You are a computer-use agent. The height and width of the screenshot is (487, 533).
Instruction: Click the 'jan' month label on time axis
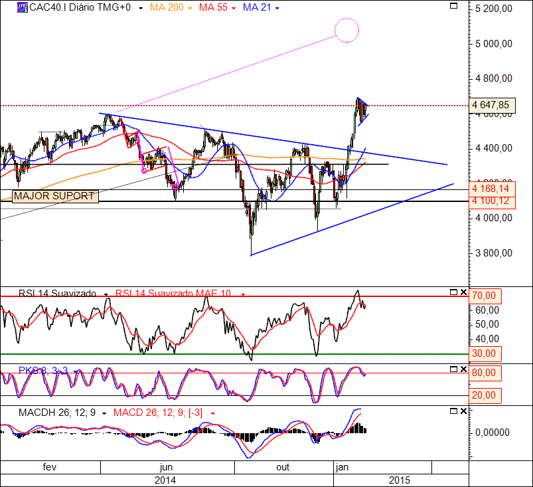pos(342,467)
